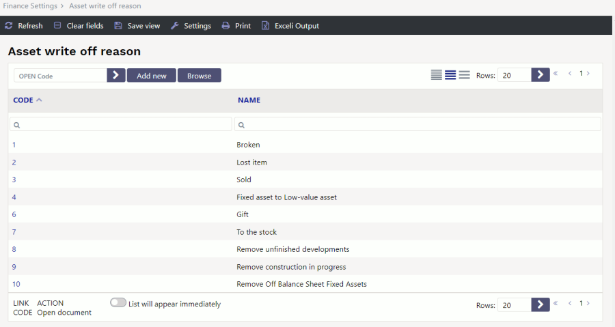Click Finance Settings breadcrumb
Viewport: 615px width, 327px height.
[30, 6]
